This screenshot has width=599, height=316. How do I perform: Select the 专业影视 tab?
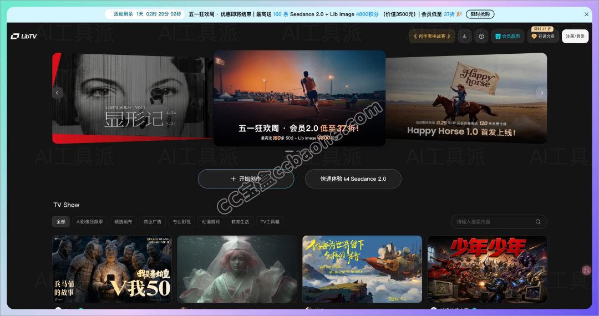coord(181,222)
